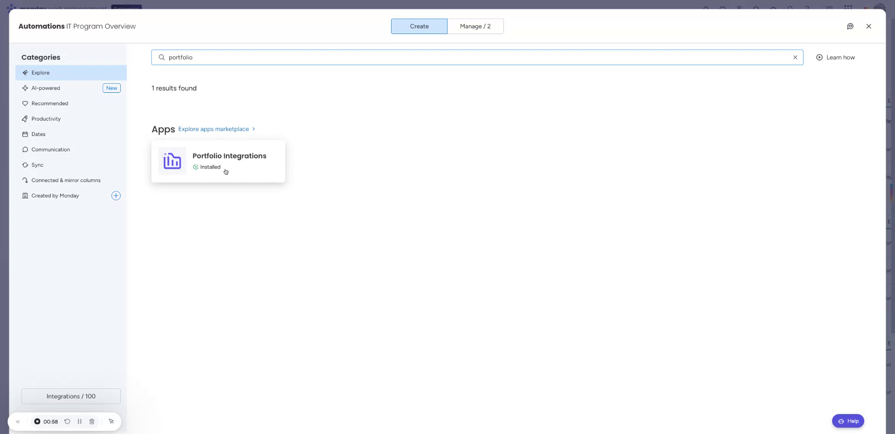Open the Learn how video
The image size is (895, 434).
coord(836,57)
